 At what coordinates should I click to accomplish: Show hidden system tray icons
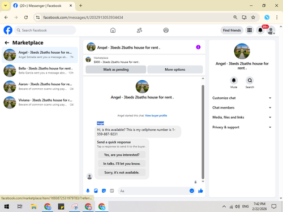pos(224,206)
